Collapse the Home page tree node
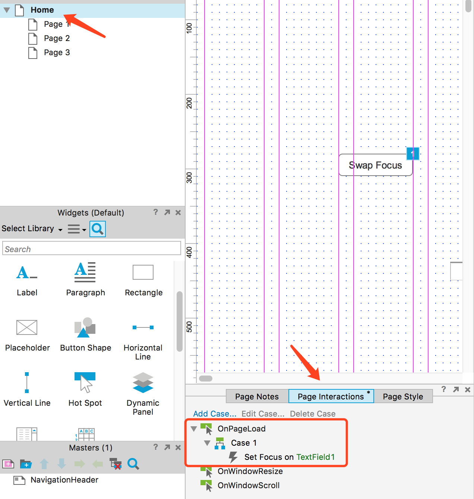474x499 pixels. pos(7,10)
